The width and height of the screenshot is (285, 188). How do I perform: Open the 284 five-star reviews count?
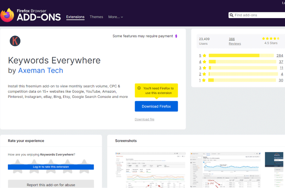[x=280, y=56]
